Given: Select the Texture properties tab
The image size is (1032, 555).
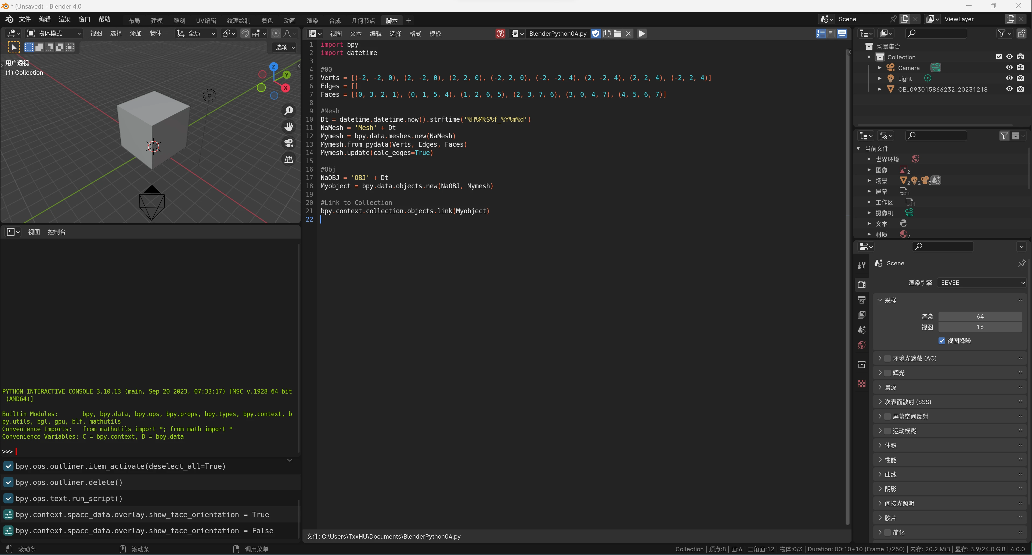Looking at the screenshot, I should tap(862, 384).
